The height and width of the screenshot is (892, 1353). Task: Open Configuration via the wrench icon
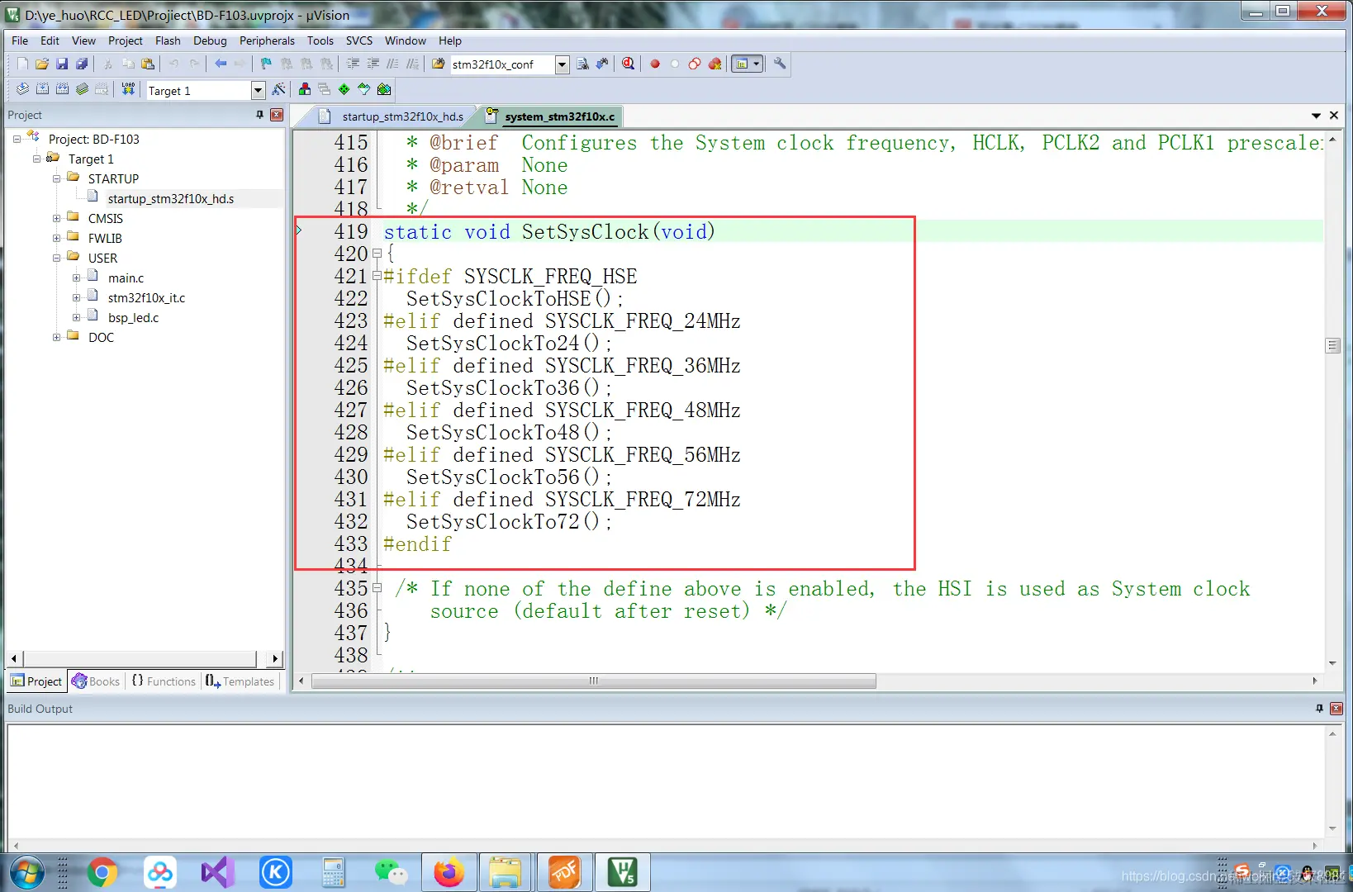pos(780,64)
